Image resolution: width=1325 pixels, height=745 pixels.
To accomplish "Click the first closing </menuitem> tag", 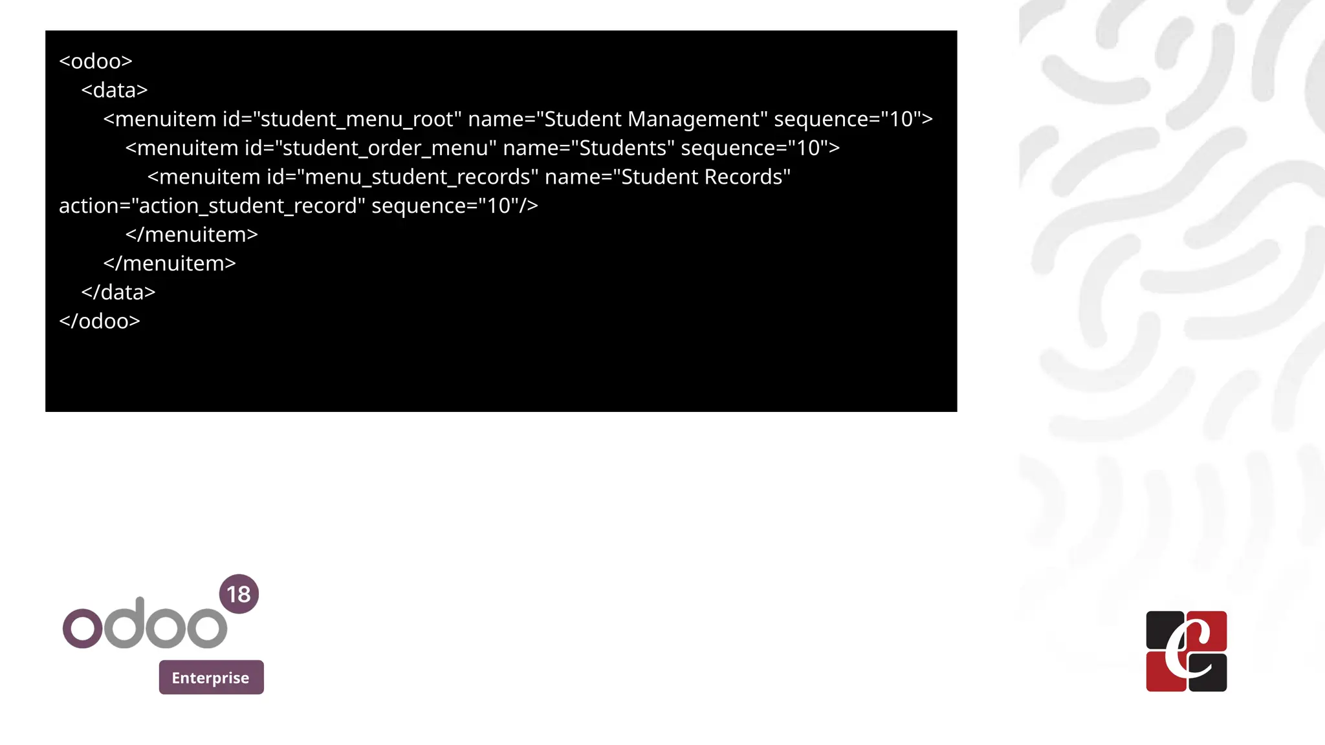I will tap(192, 234).
